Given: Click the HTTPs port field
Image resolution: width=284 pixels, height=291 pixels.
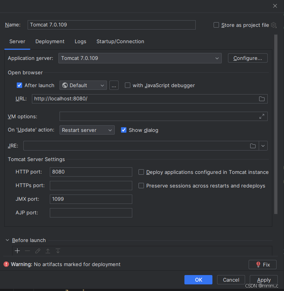Looking at the screenshot, I should [91, 186].
